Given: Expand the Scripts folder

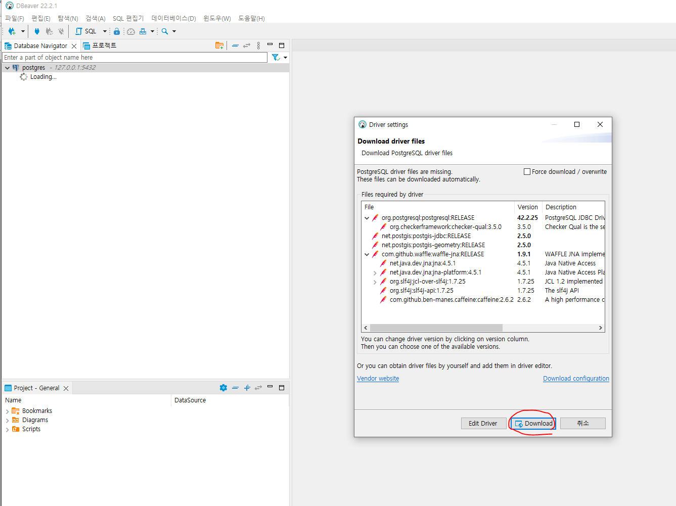Looking at the screenshot, I should coord(7,430).
